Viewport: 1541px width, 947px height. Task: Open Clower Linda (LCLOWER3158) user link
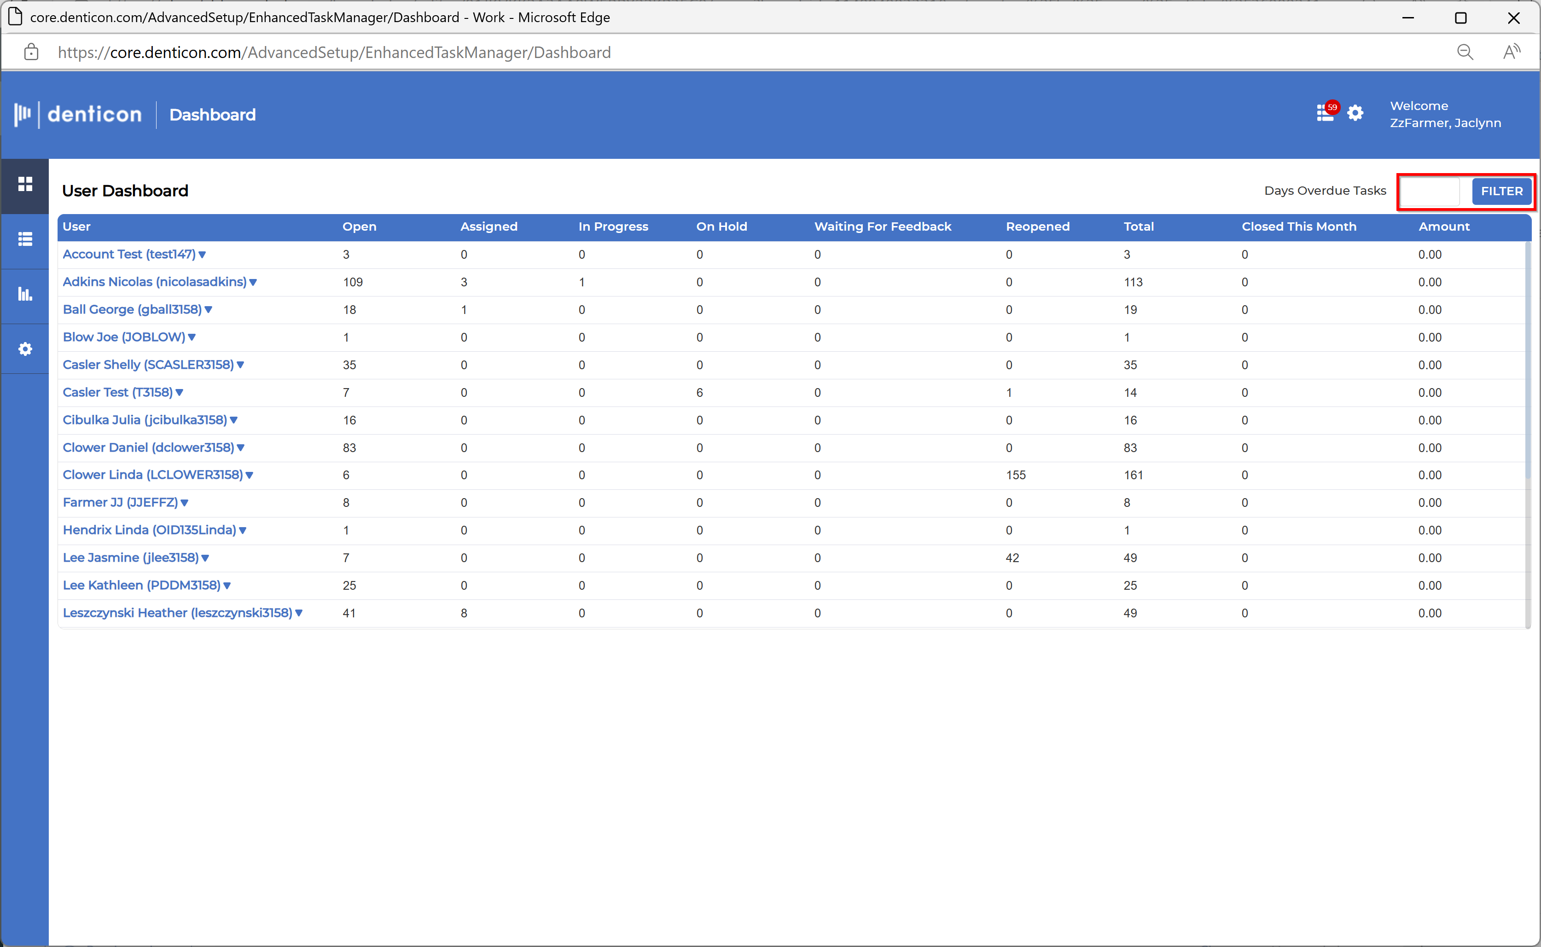coord(153,475)
